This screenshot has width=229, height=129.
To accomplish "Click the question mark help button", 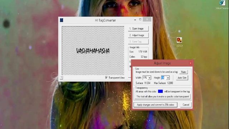I will click(x=62, y=77).
